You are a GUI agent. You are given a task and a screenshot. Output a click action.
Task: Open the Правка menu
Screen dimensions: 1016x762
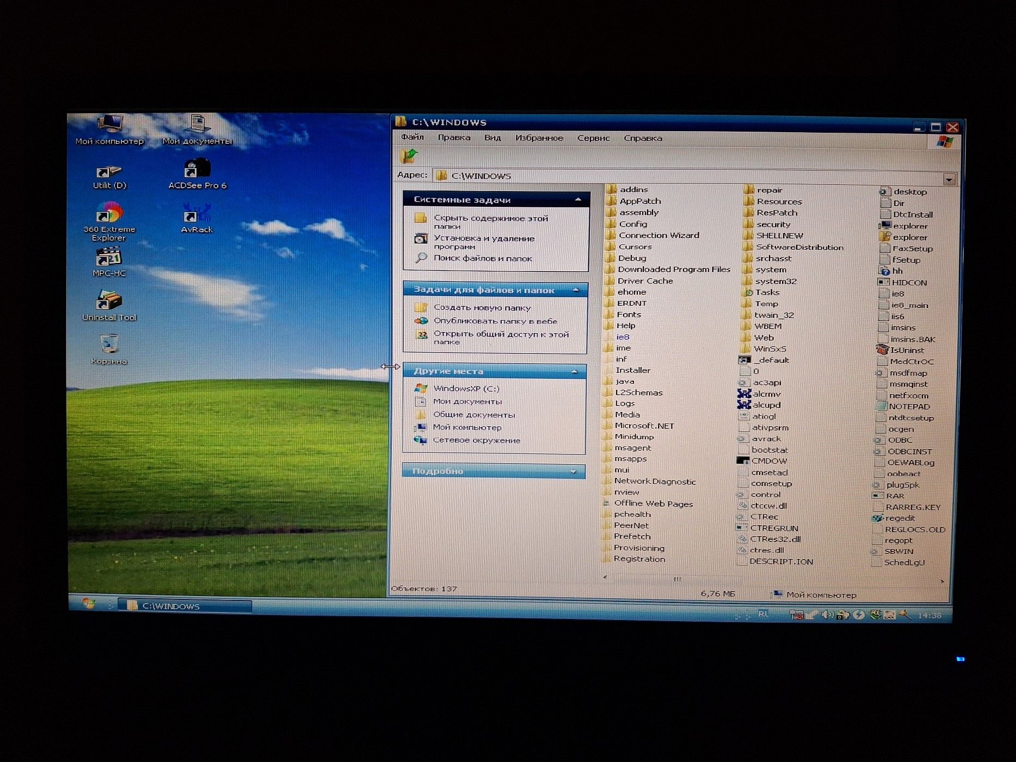[454, 138]
